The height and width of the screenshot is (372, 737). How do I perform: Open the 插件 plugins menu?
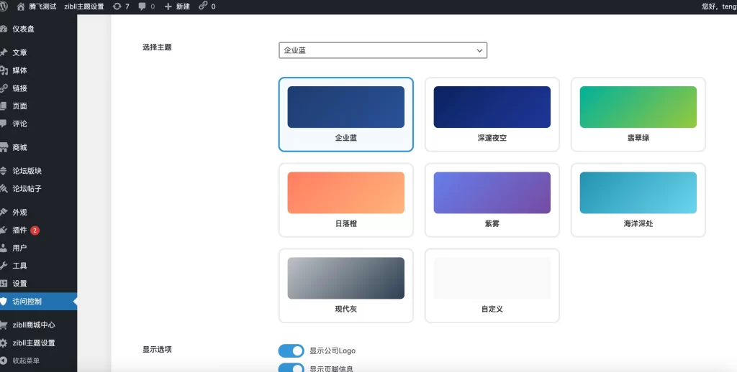click(x=19, y=231)
